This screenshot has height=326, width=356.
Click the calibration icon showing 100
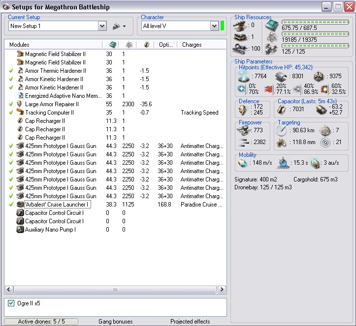tap(240, 48)
